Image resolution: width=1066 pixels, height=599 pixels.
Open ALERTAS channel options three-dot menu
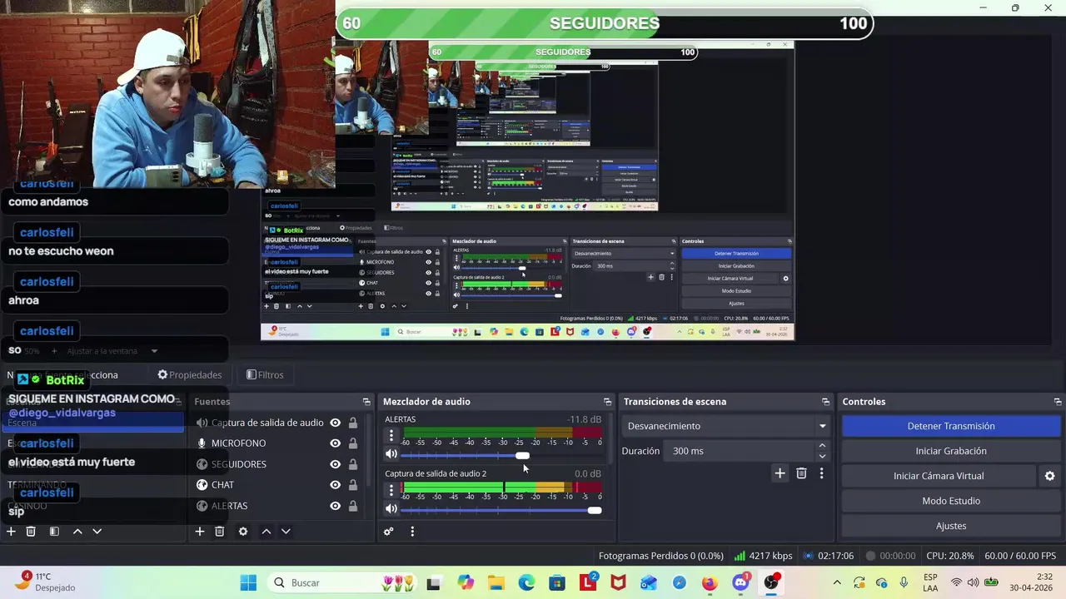point(391,435)
